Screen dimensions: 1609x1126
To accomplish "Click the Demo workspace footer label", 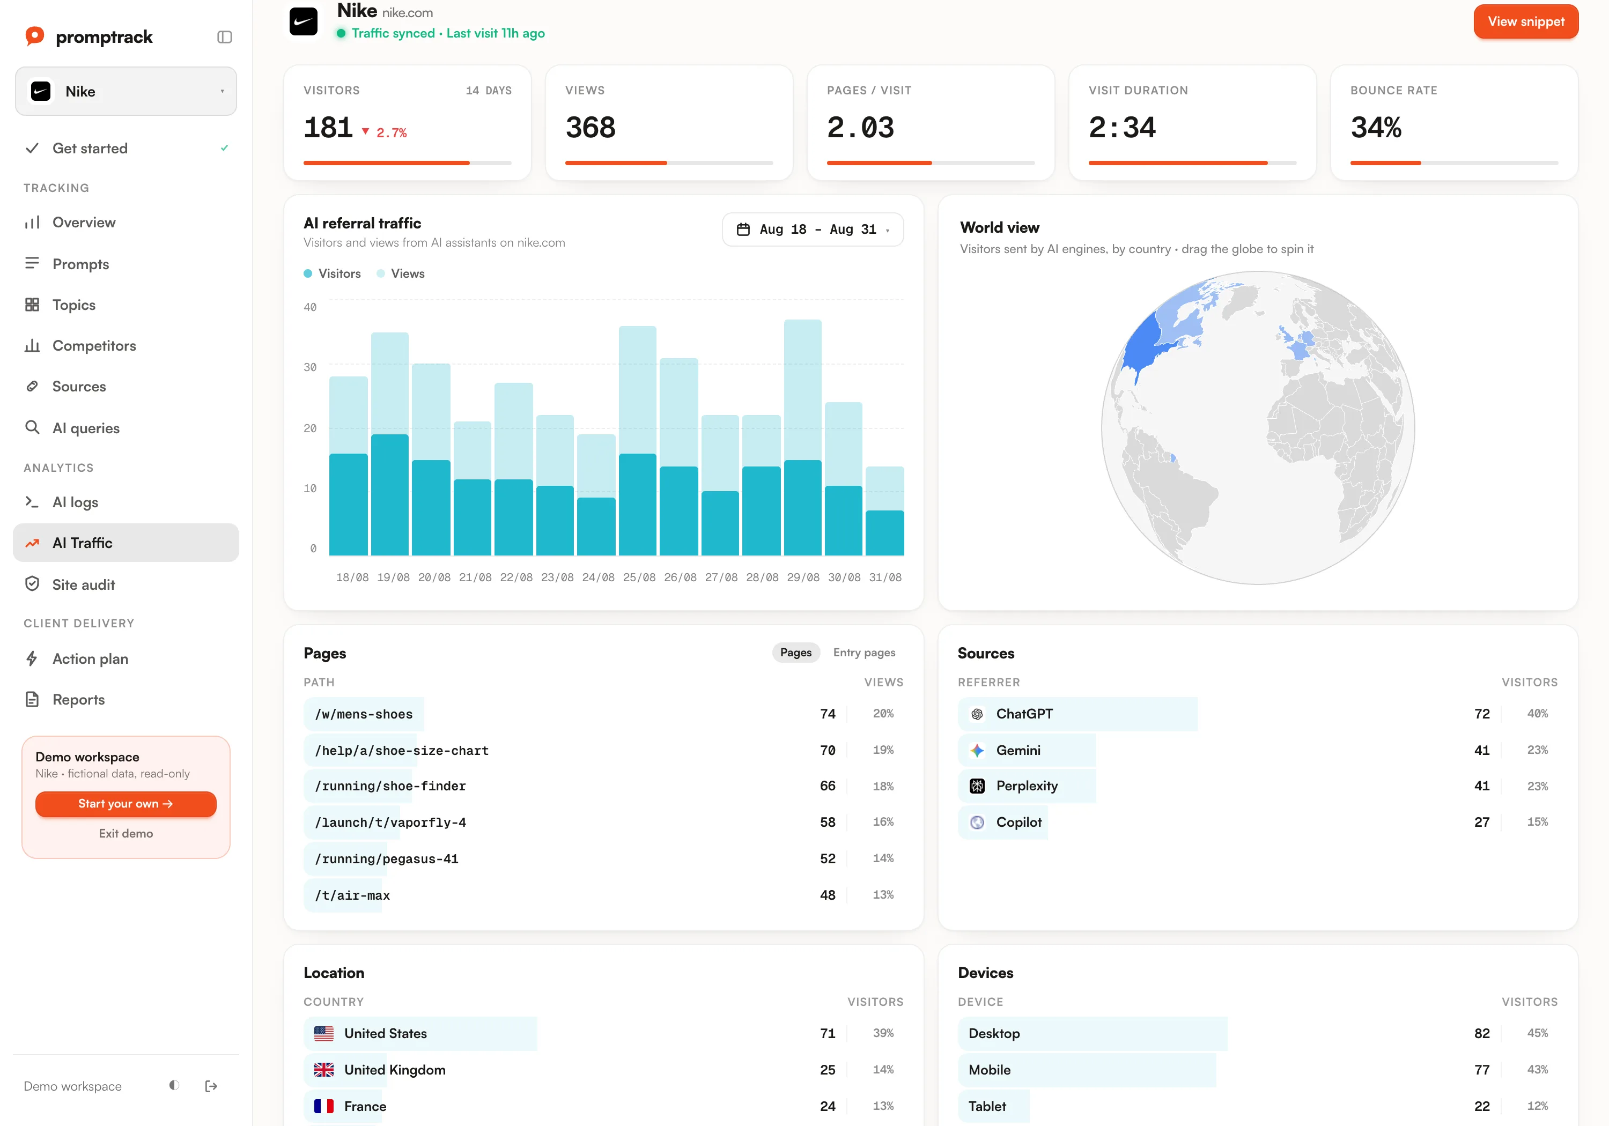I will tap(73, 1086).
